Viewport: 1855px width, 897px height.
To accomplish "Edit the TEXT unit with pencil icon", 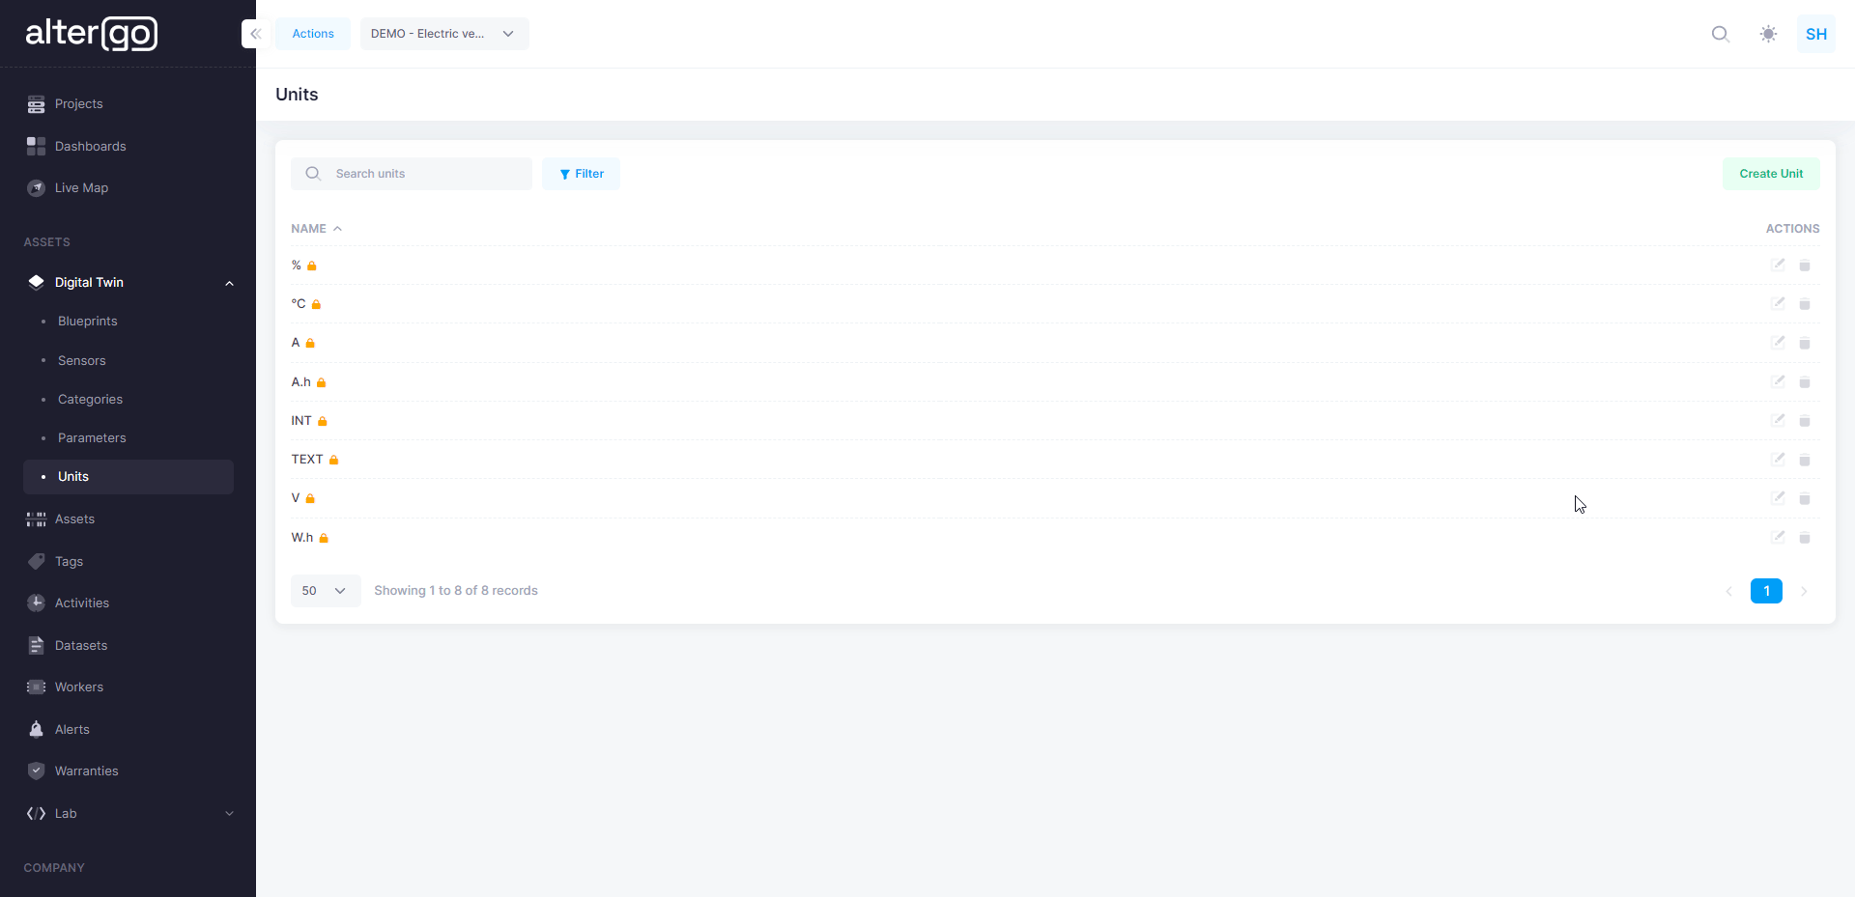I will click(x=1779, y=460).
